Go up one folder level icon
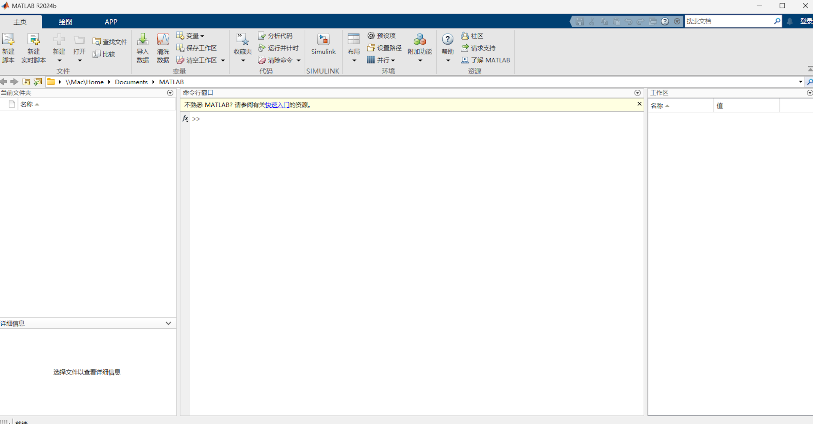This screenshot has height=424, width=813. click(x=26, y=82)
